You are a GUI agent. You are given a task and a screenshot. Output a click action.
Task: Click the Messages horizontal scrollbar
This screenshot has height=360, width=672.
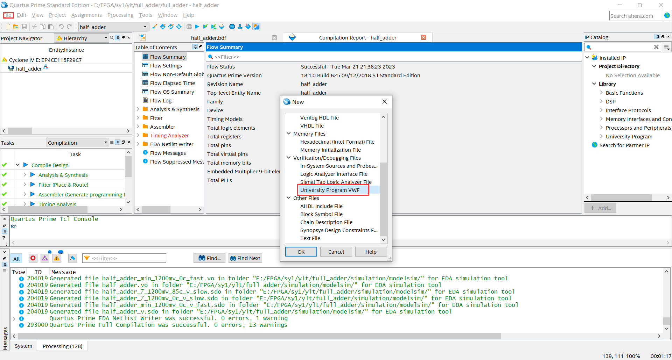[x=259, y=336]
